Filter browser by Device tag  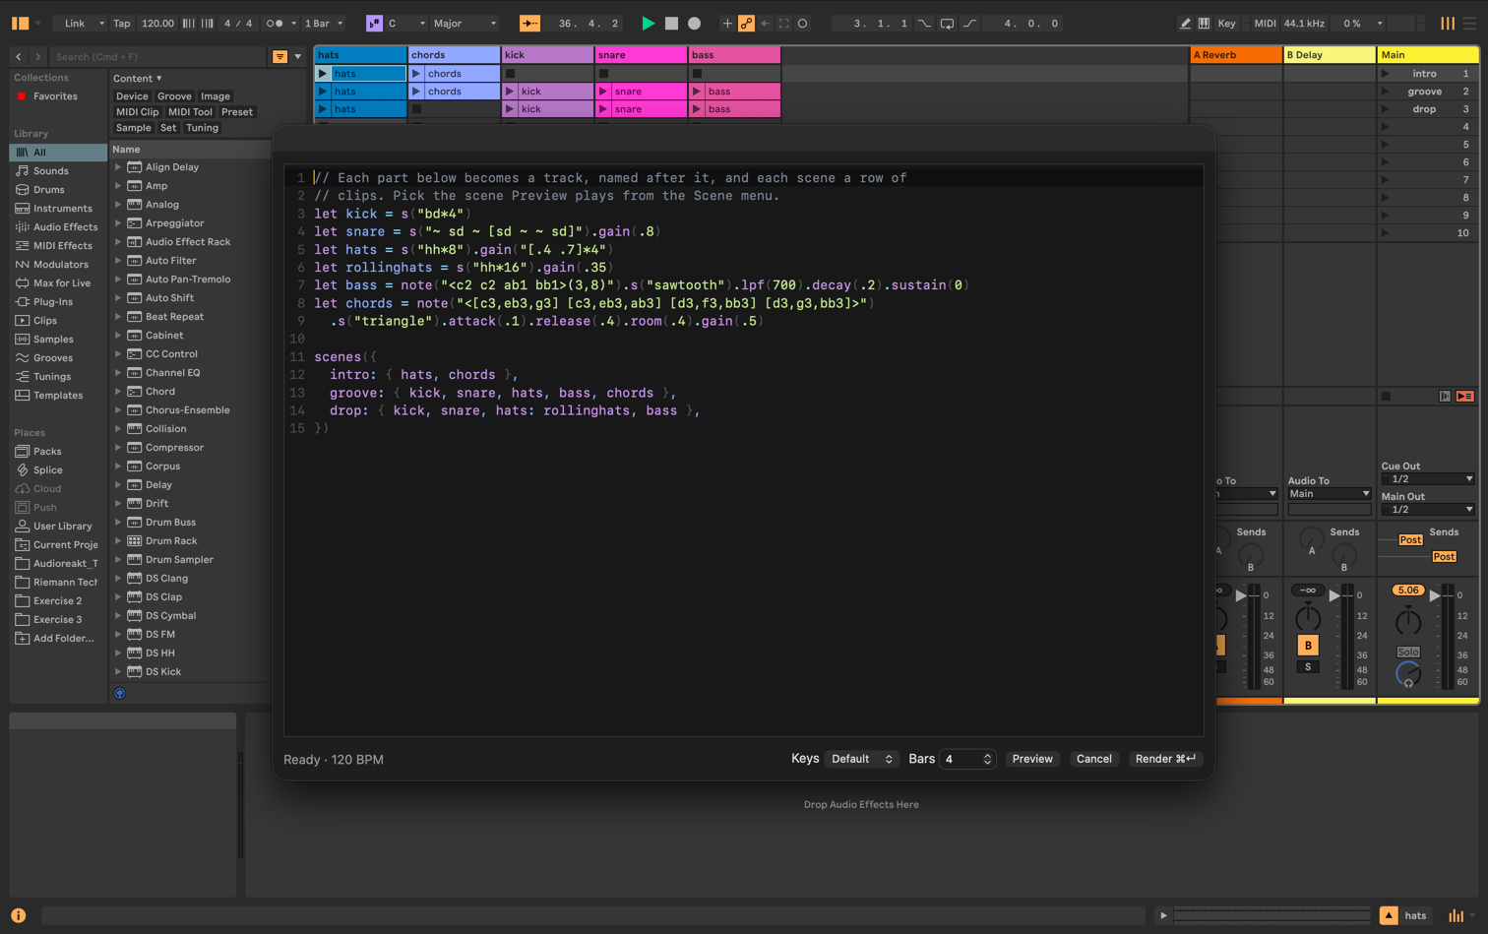pos(132,96)
